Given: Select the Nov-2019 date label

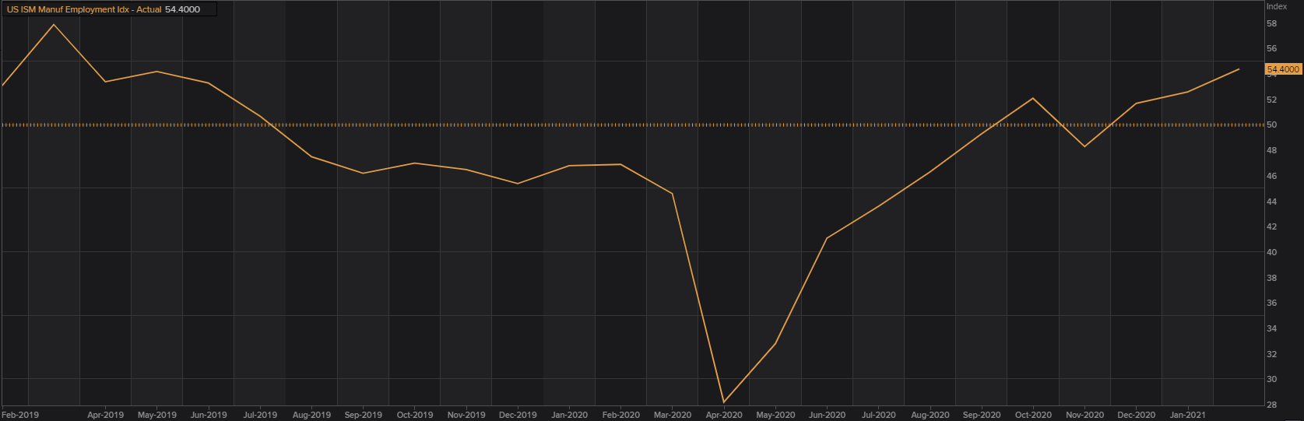Looking at the screenshot, I should (466, 415).
